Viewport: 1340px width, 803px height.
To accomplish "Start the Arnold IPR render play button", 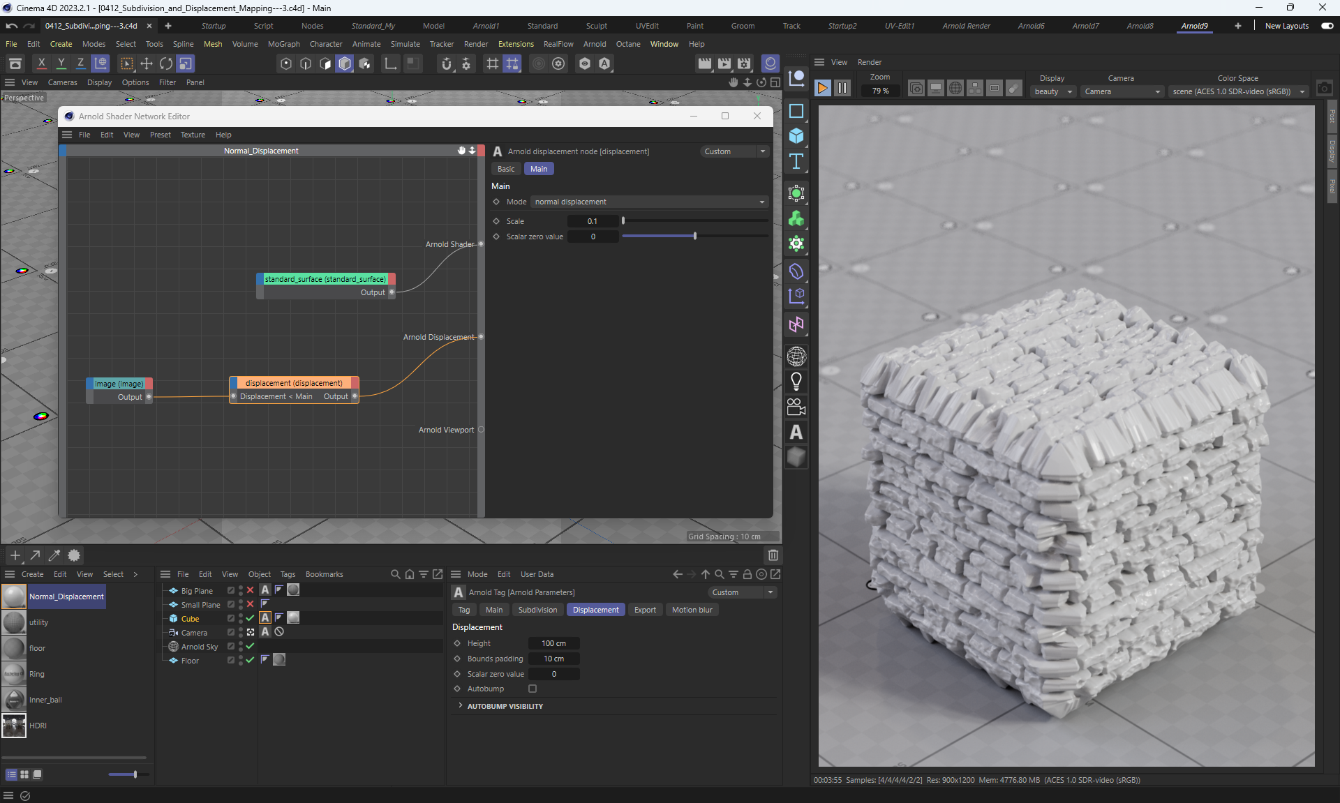I will pos(822,89).
